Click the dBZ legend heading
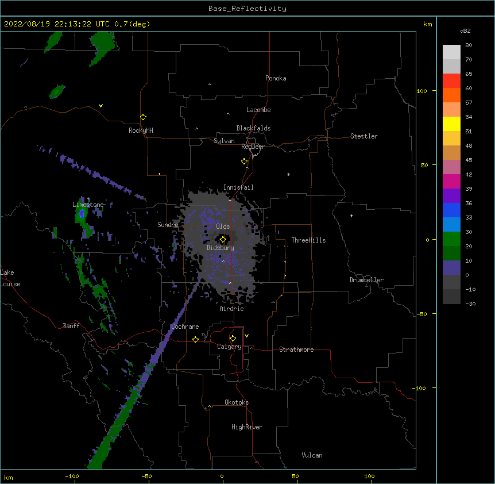 [x=465, y=30]
